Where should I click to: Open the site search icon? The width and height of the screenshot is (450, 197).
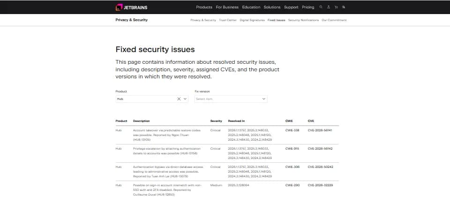tap(321, 7)
